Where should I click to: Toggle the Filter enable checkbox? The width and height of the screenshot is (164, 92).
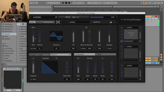96,54
